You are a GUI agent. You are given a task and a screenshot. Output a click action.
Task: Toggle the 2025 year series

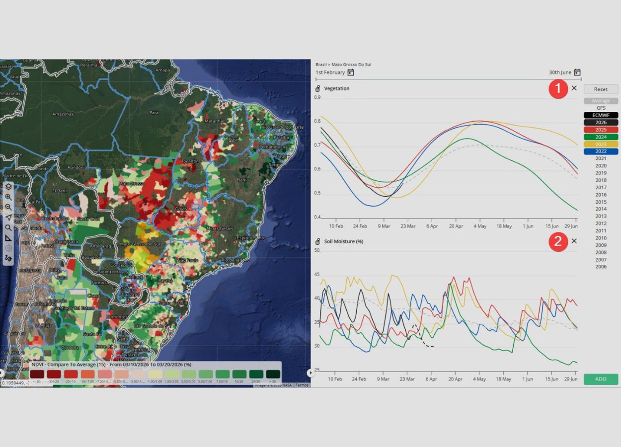[601, 130]
